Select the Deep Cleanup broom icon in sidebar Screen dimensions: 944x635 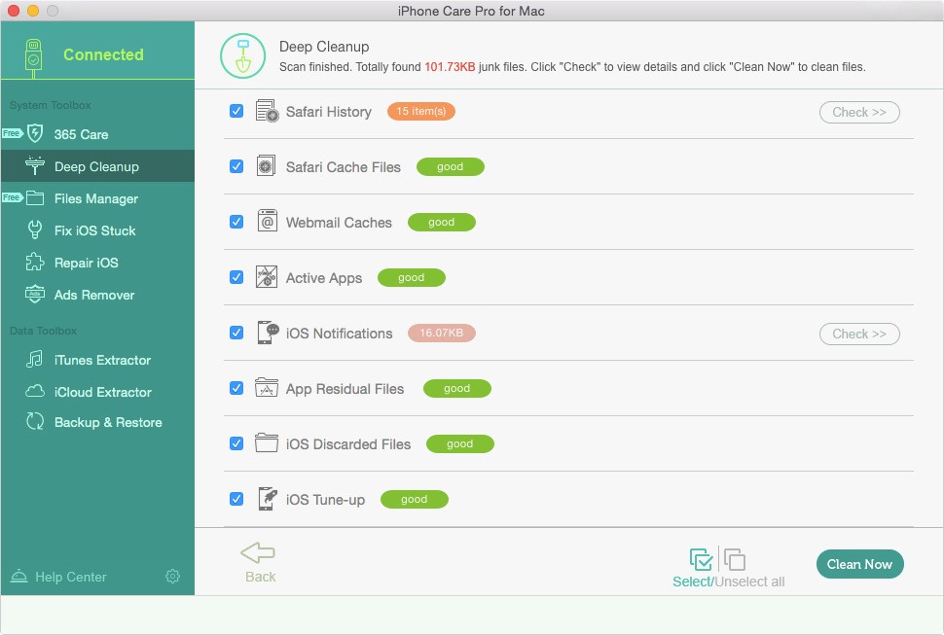click(35, 166)
